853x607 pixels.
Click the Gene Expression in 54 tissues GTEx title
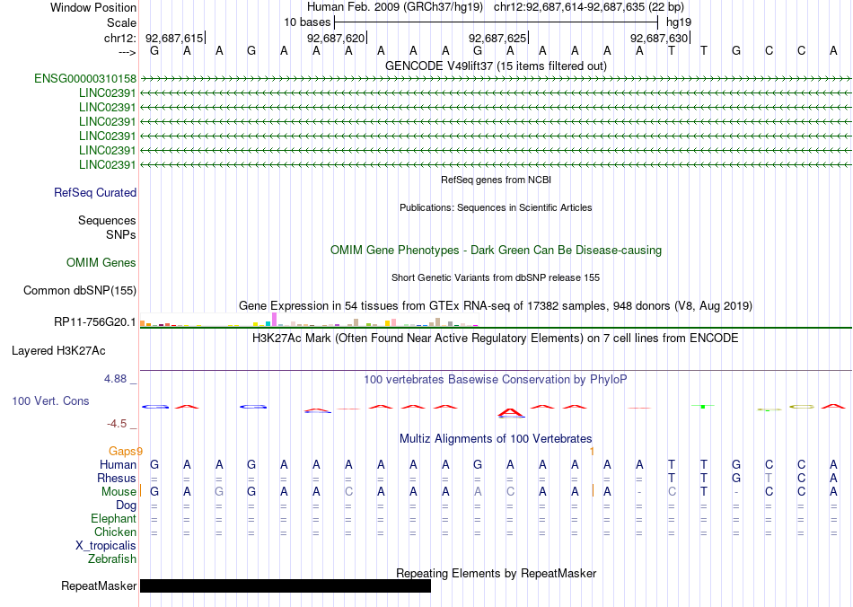point(496,305)
